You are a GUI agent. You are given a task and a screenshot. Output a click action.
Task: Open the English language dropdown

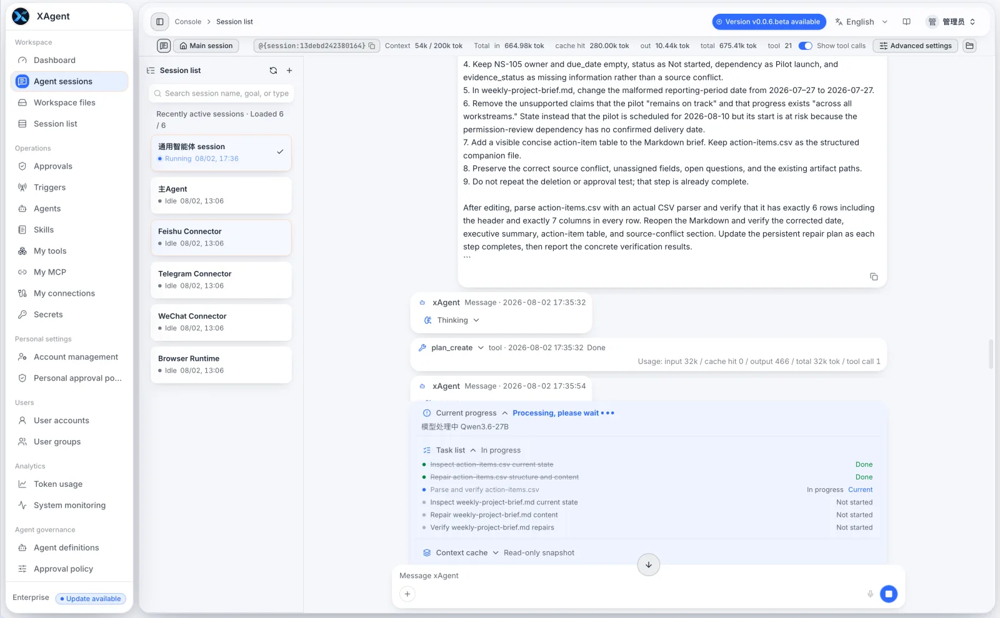pyautogui.click(x=861, y=22)
